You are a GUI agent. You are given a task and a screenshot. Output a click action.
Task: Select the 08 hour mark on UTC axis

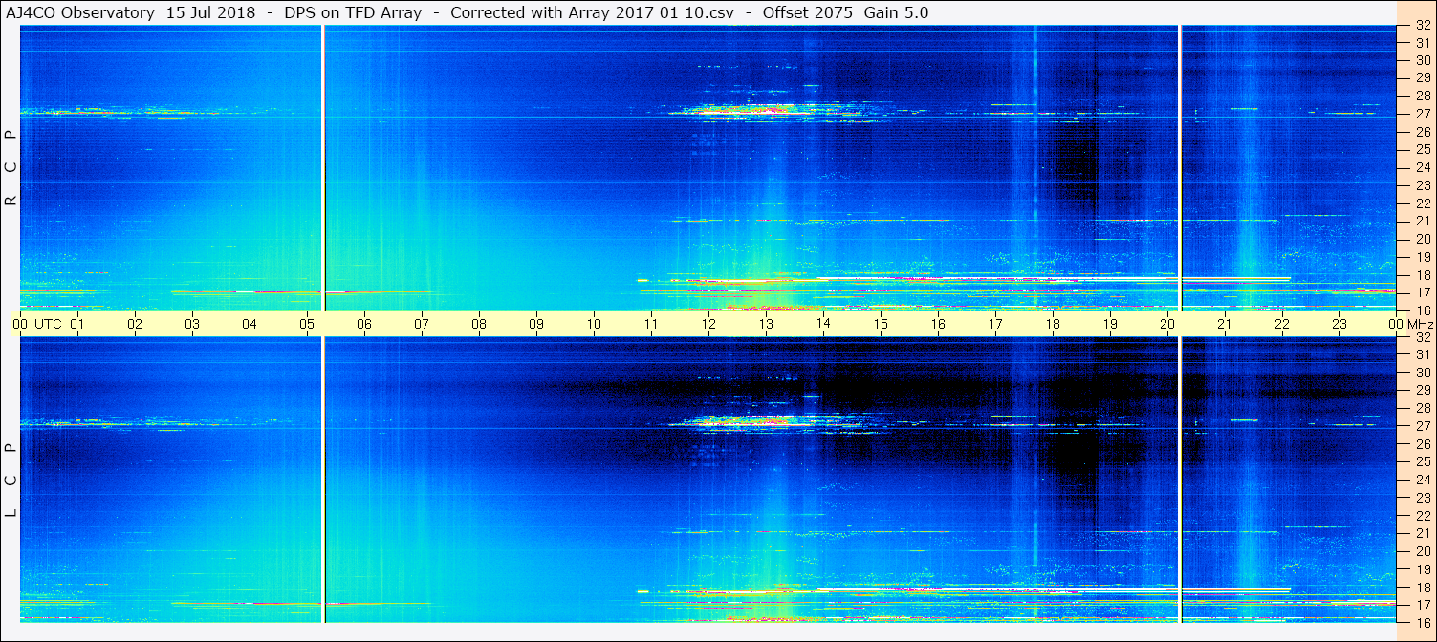point(479,324)
